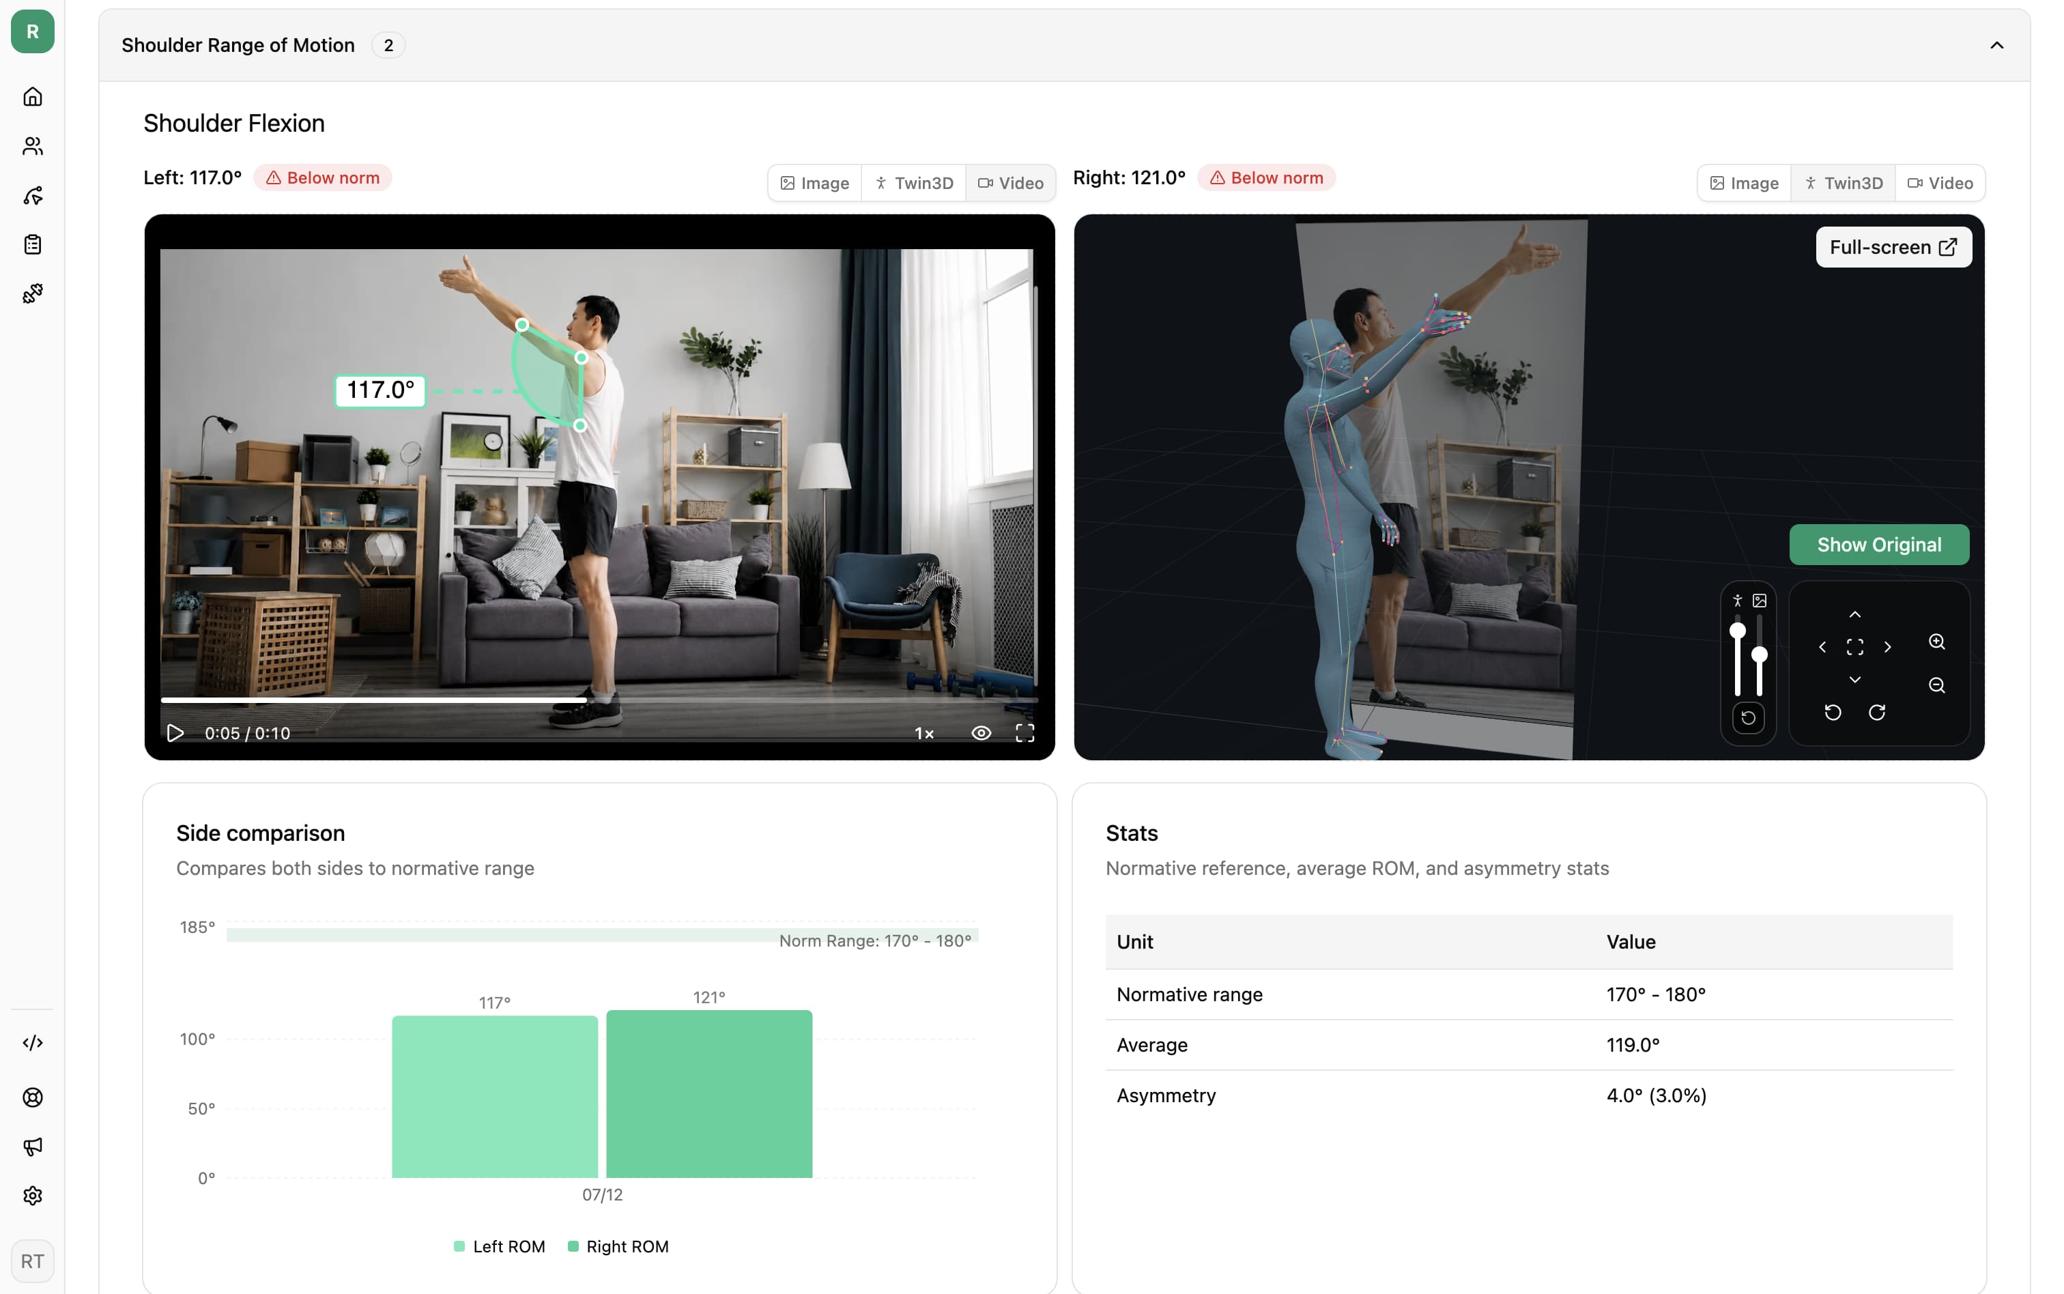
Task: Select the Average value 119.0°
Action: point(1633,1045)
